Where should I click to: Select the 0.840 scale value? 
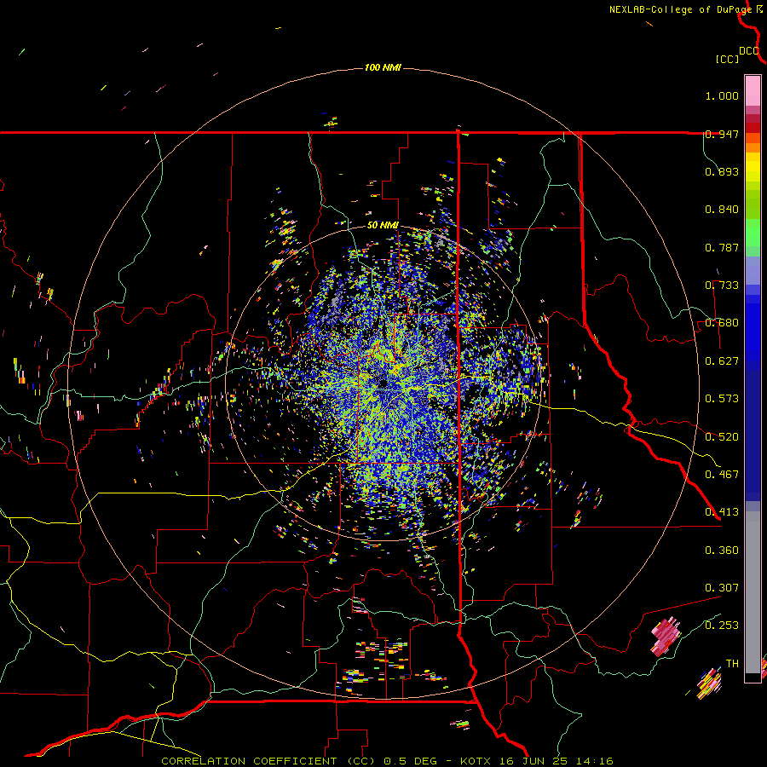click(x=722, y=210)
